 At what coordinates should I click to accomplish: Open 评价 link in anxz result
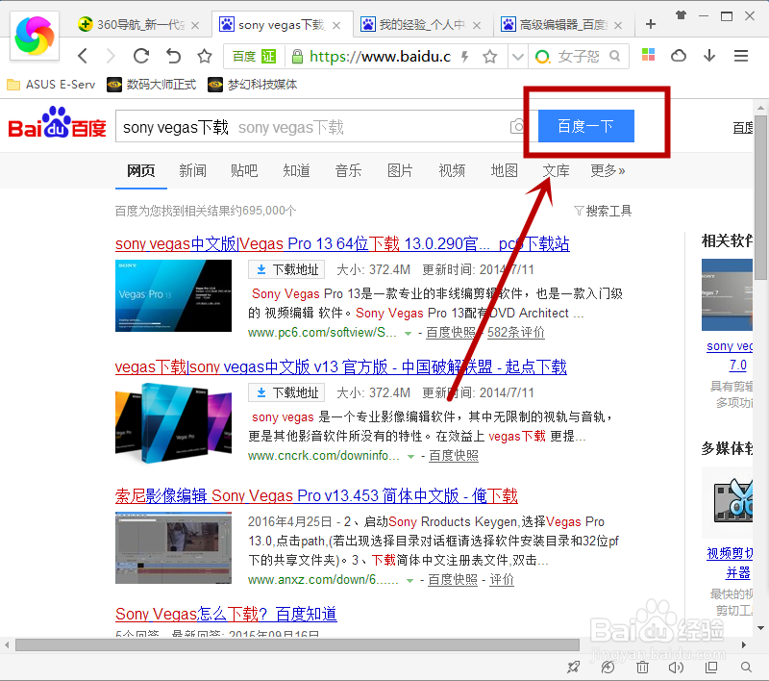pyautogui.click(x=502, y=579)
